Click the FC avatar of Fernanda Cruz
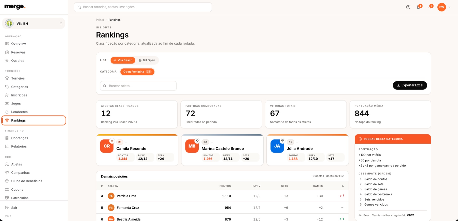This screenshot has width=458, height=221. 111,208
